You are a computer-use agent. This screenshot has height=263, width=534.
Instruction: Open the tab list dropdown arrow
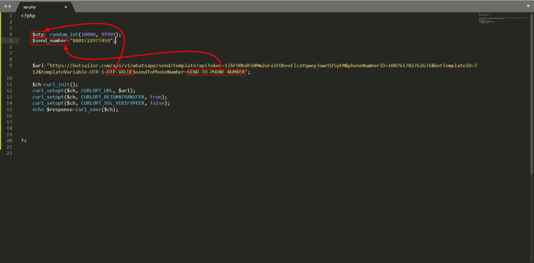pyautogui.click(x=528, y=6)
